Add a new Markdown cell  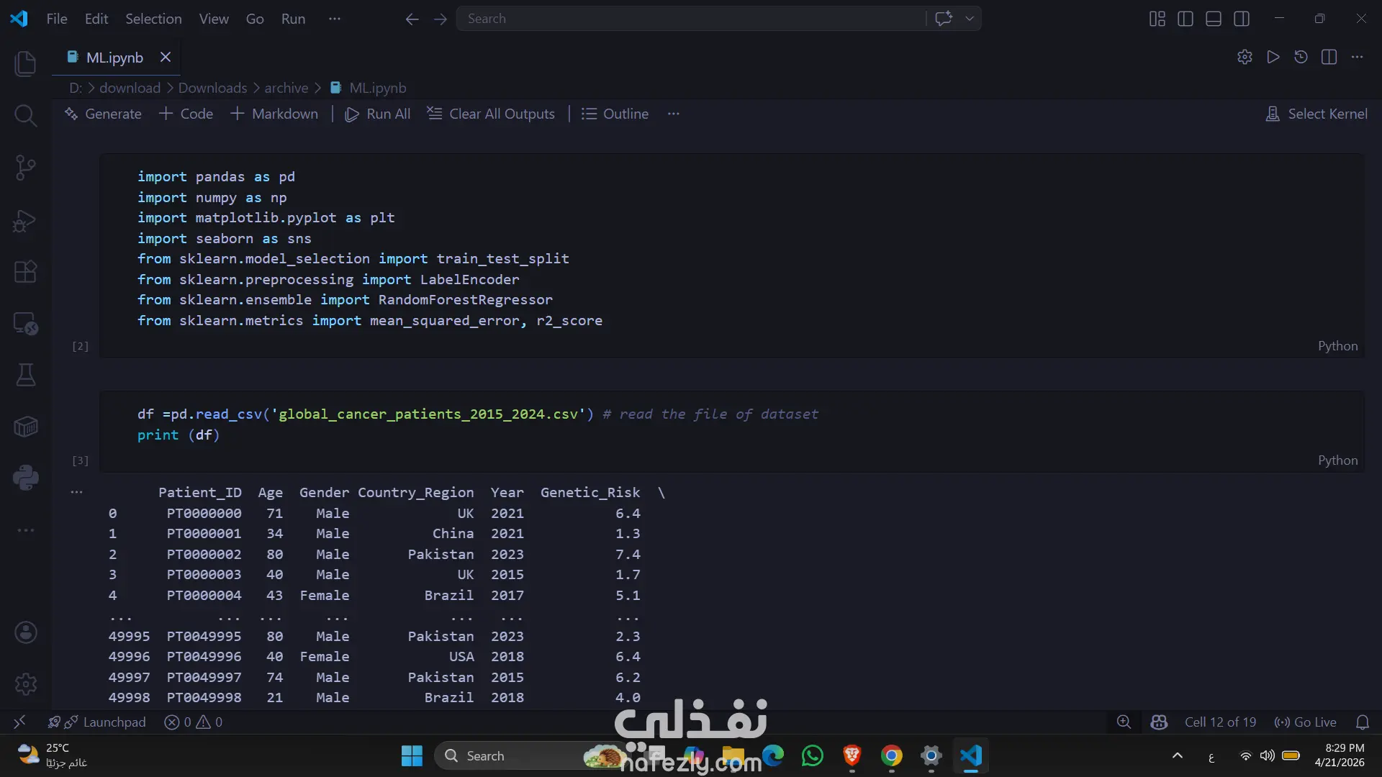pyautogui.click(x=274, y=114)
